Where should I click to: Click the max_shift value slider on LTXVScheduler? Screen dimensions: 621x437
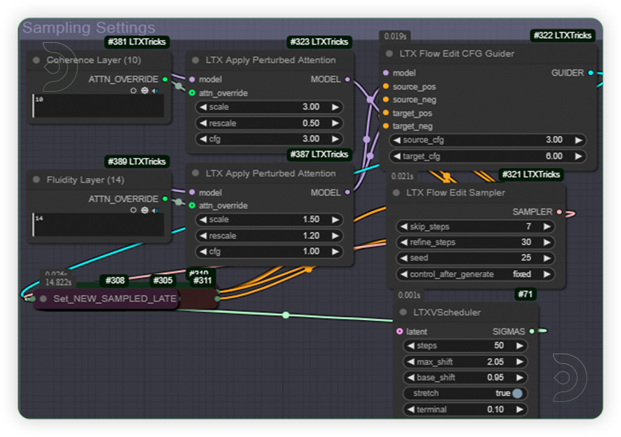tap(465, 362)
